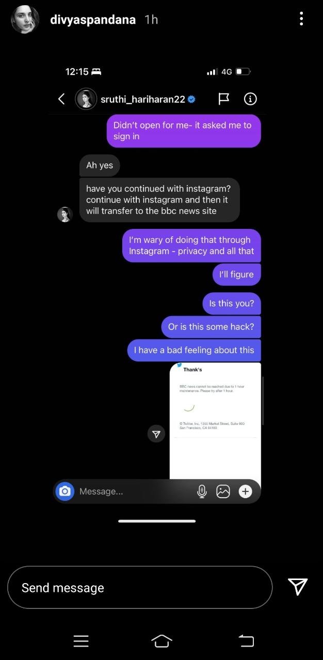Focus the Send message reply field

(140, 587)
